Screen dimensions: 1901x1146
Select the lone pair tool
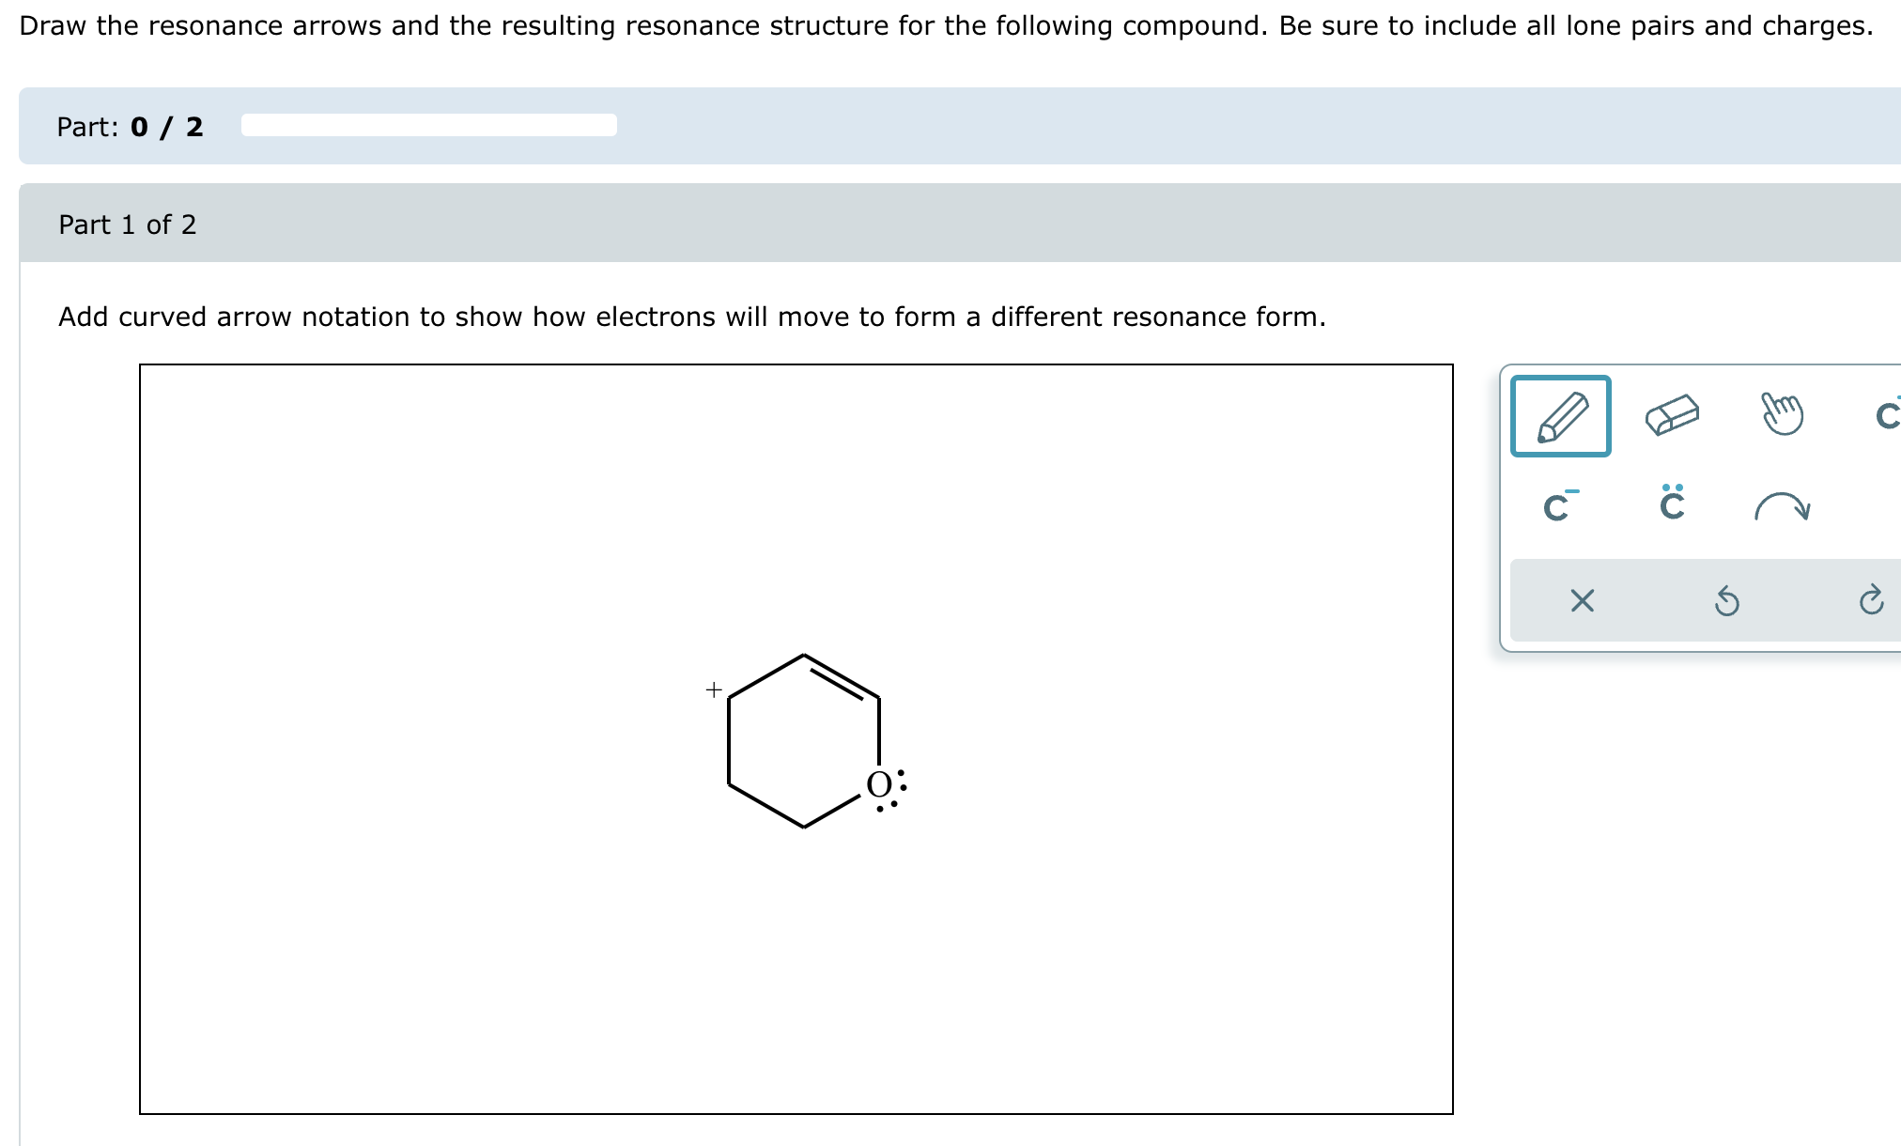point(1672,507)
